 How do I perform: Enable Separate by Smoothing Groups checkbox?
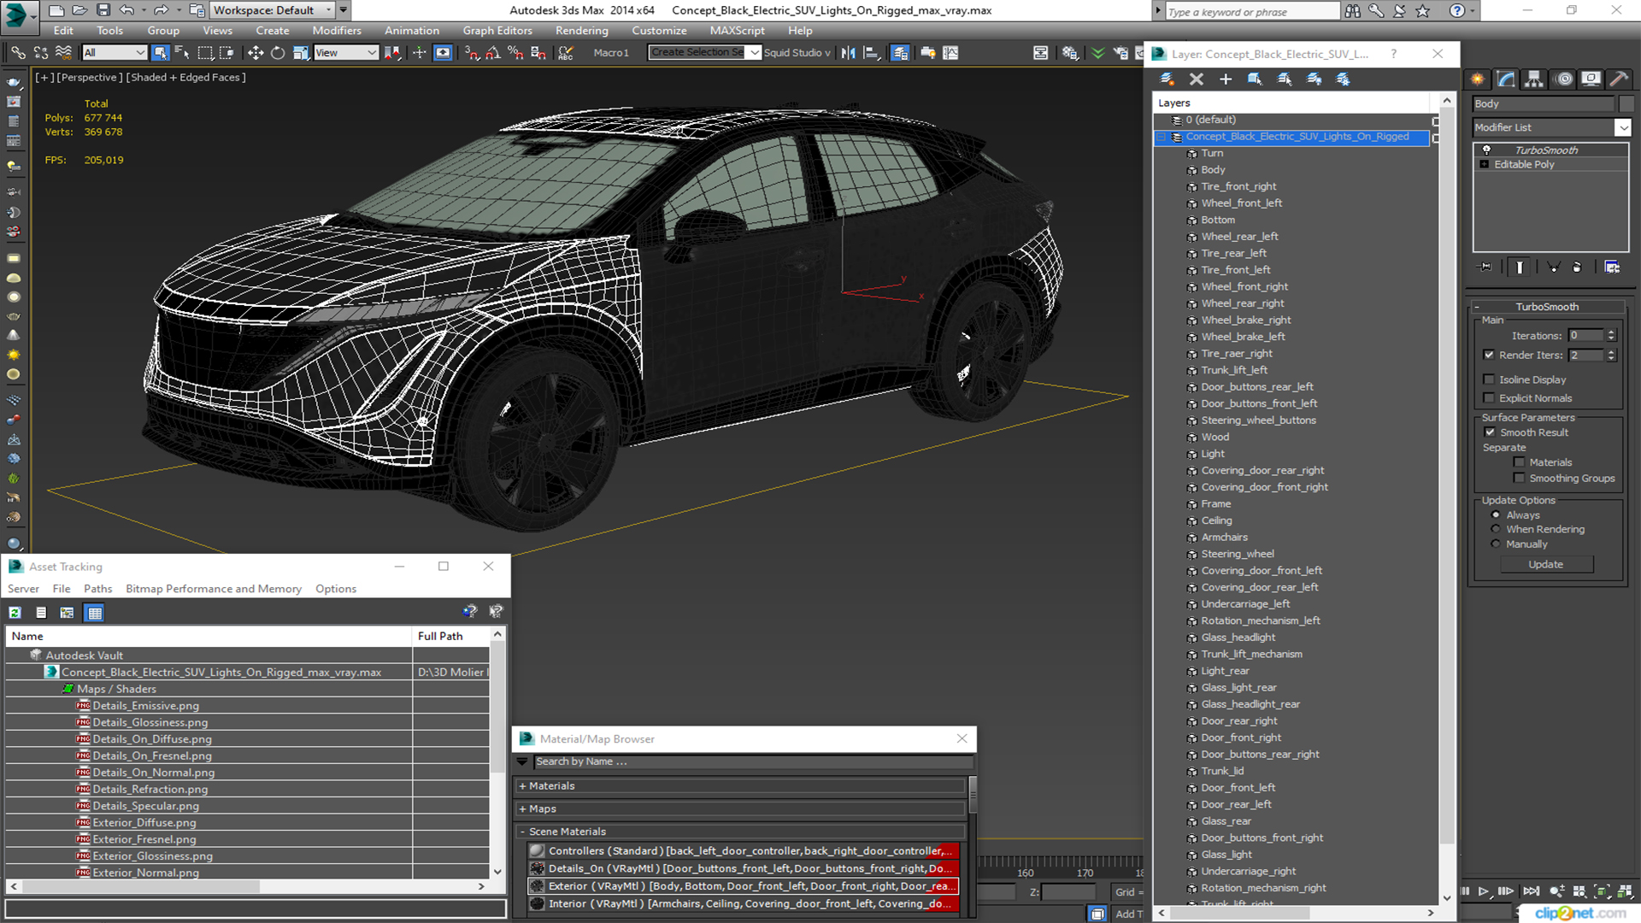(x=1519, y=479)
